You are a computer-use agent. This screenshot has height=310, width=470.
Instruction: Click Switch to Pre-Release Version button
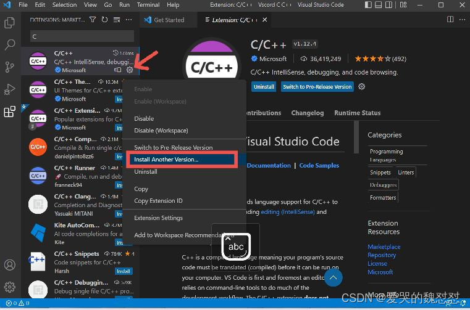click(x=317, y=87)
